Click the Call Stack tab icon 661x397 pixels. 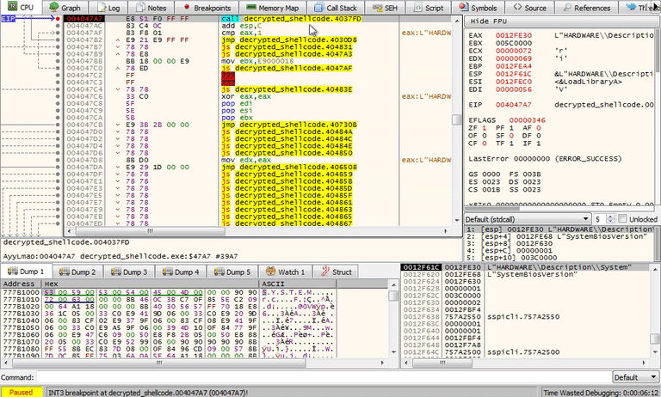(318, 8)
